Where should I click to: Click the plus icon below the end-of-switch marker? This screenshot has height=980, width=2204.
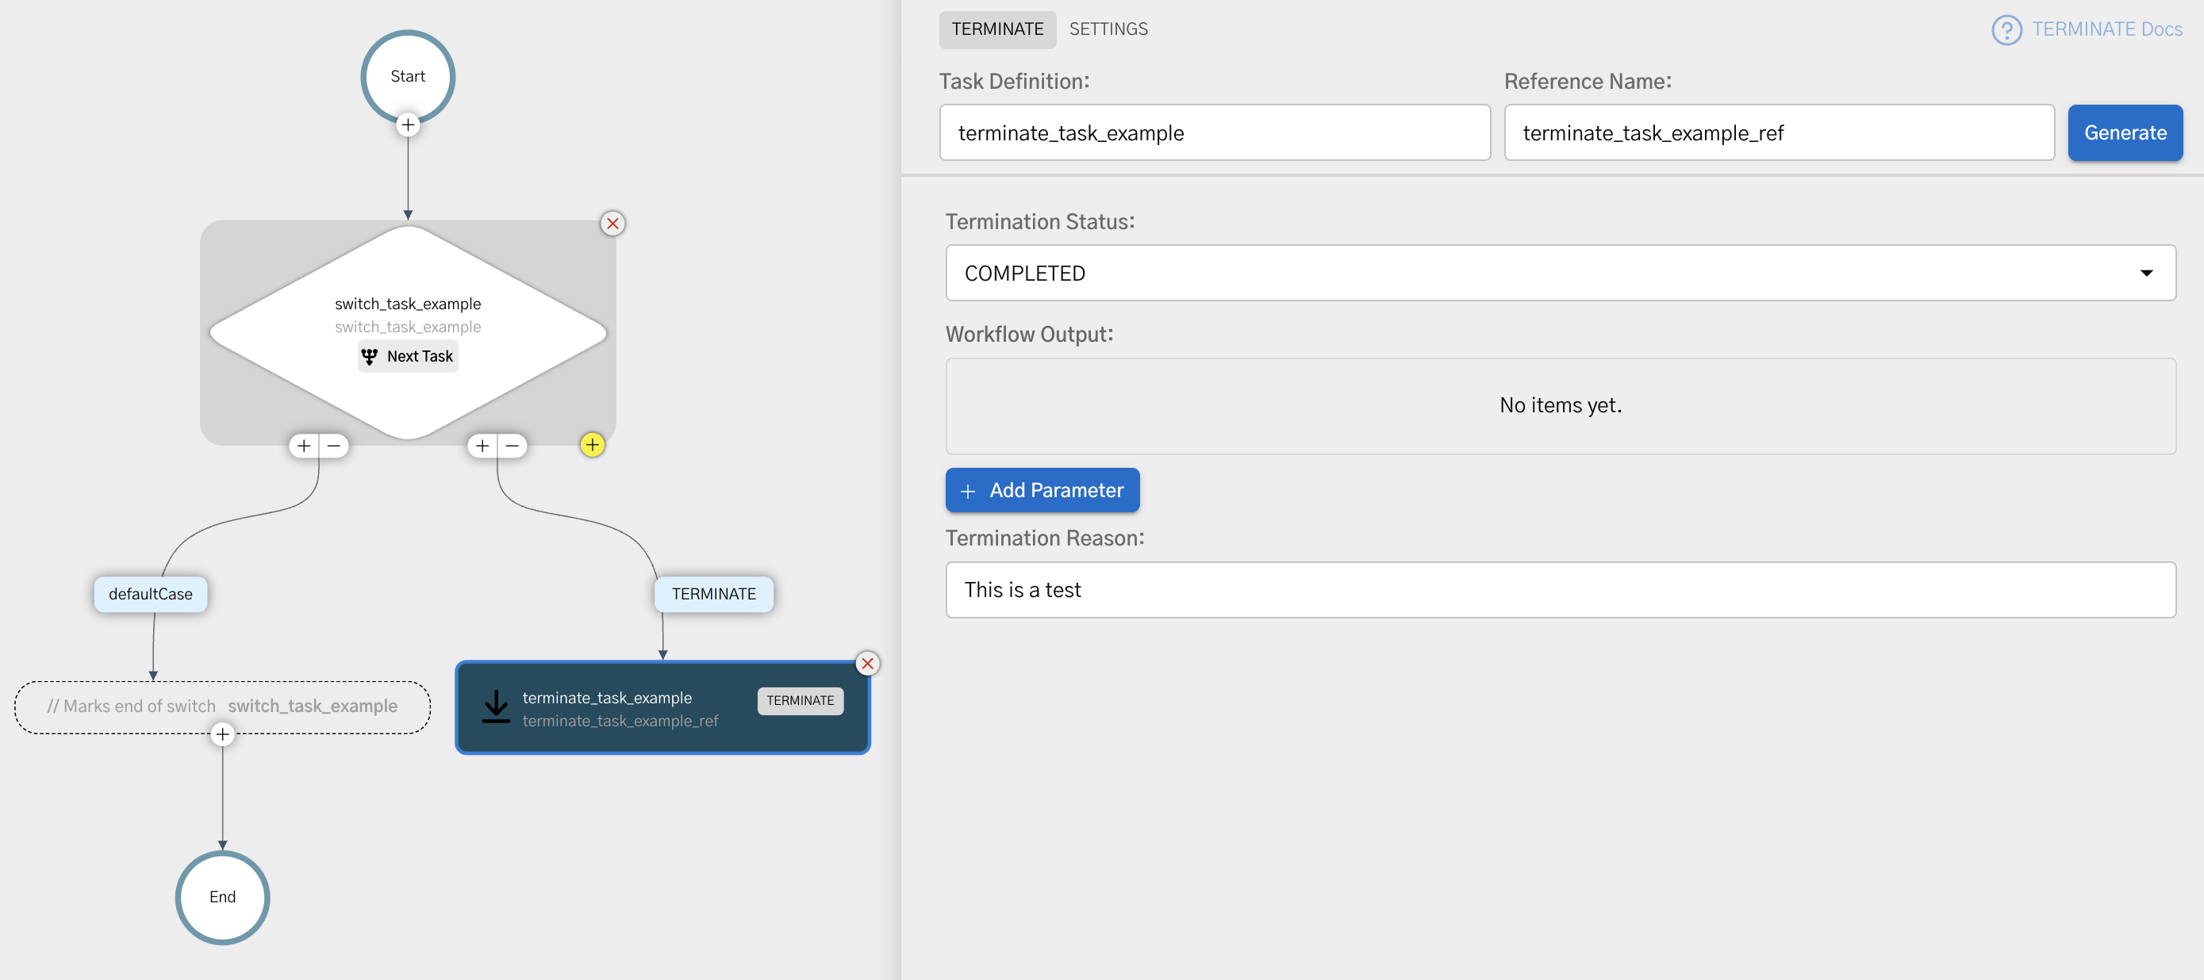(x=221, y=733)
